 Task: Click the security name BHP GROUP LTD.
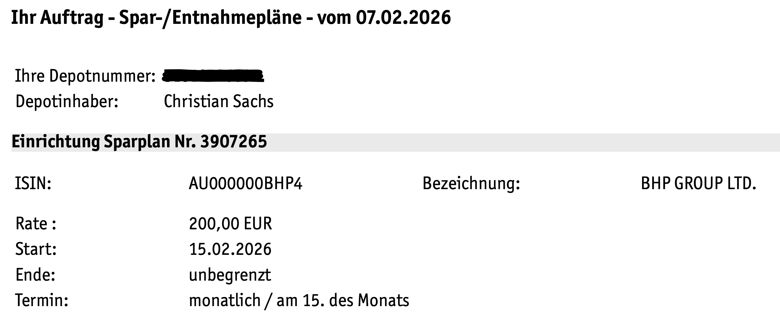(x=698, y=183)
